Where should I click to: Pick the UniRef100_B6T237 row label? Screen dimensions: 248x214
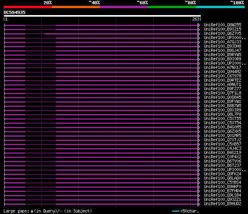pos(222,166)
